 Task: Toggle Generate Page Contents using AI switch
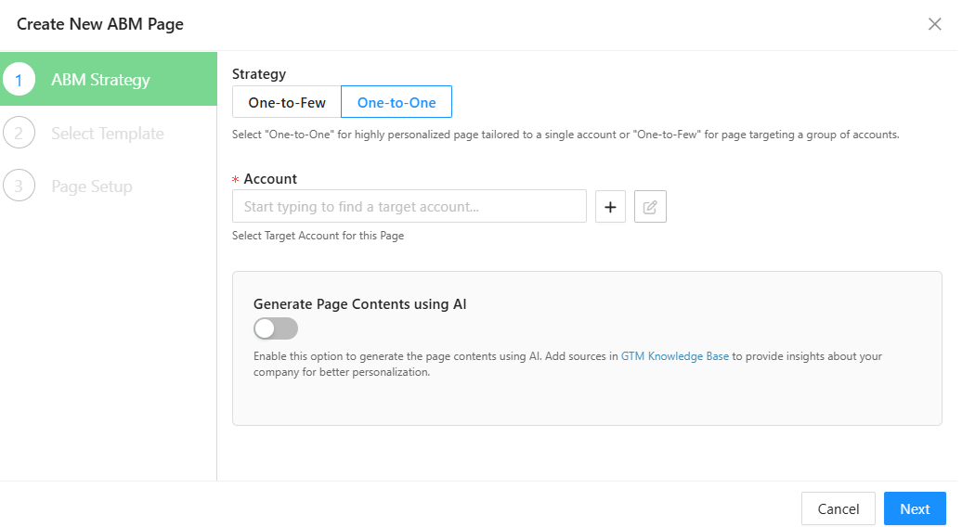point(276,329)
